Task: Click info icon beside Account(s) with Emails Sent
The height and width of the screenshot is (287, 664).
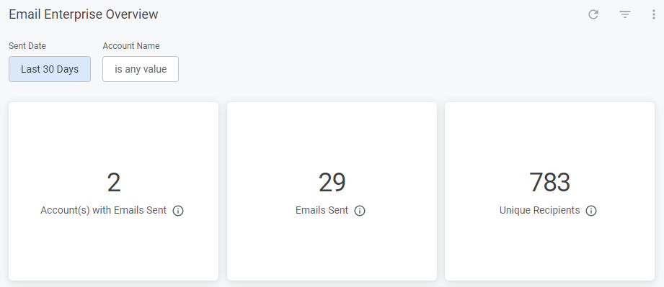Action: [178, 211]
